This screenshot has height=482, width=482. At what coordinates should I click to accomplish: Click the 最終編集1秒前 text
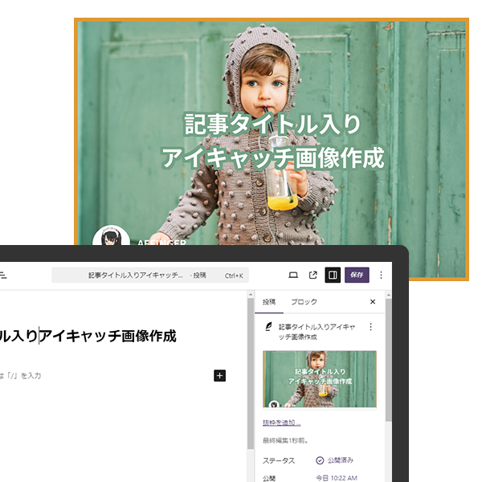(285, 441)
